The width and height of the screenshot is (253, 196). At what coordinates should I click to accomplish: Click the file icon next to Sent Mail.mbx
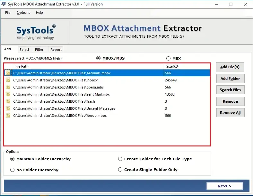pyautogui.click(x=8, y=94)
